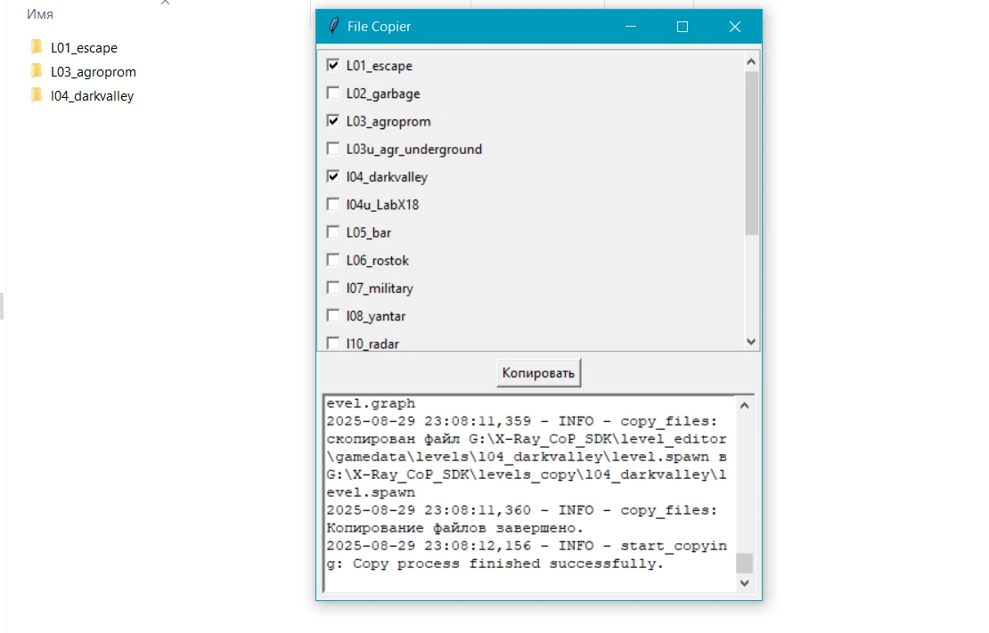The image size is (989, 633).
Task: Check the L02_garbage checkbox
Action: tap(333, 93)
